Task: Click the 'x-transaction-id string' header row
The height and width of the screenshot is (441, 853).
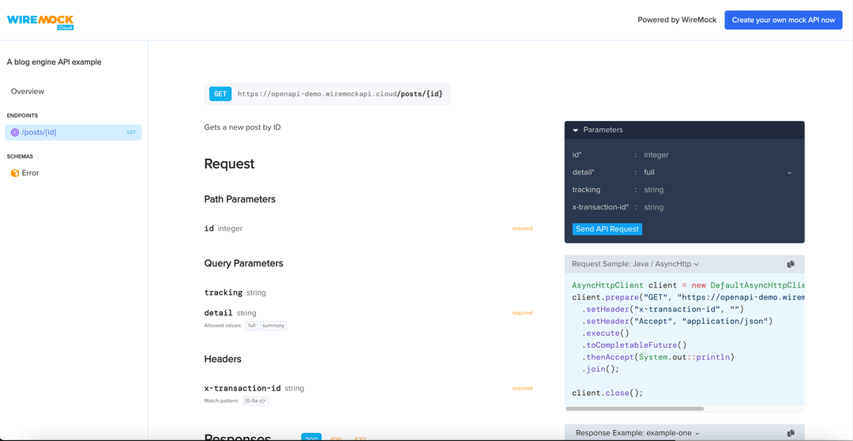Action: coord(254,388)
